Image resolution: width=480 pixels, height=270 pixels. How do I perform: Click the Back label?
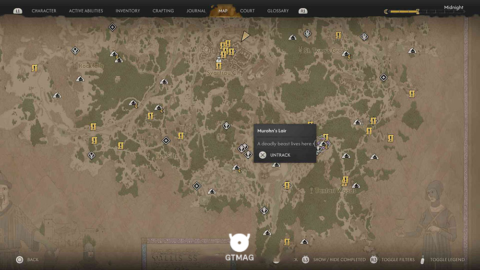tap(33, 259)
